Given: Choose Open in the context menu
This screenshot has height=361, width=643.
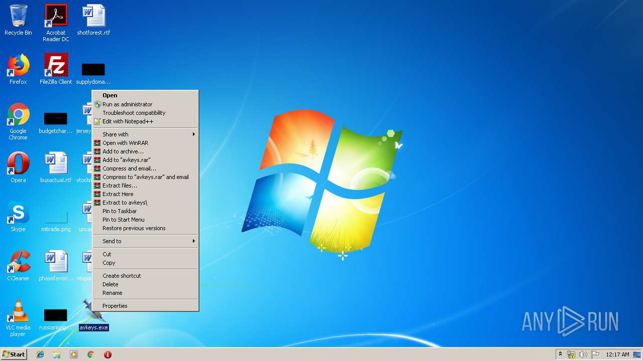Looking at the screenshot, I should coord(145,95).
